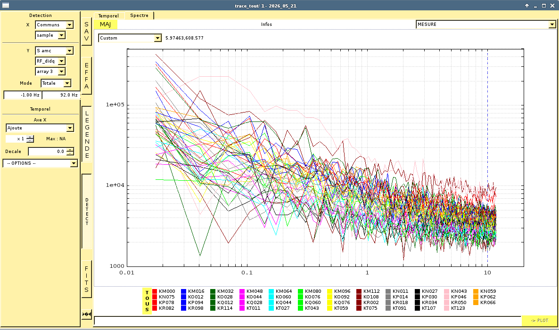This screenshot has width=559, height=330.
Task: Select the KR082 legend entry
Action: (166, 308)
